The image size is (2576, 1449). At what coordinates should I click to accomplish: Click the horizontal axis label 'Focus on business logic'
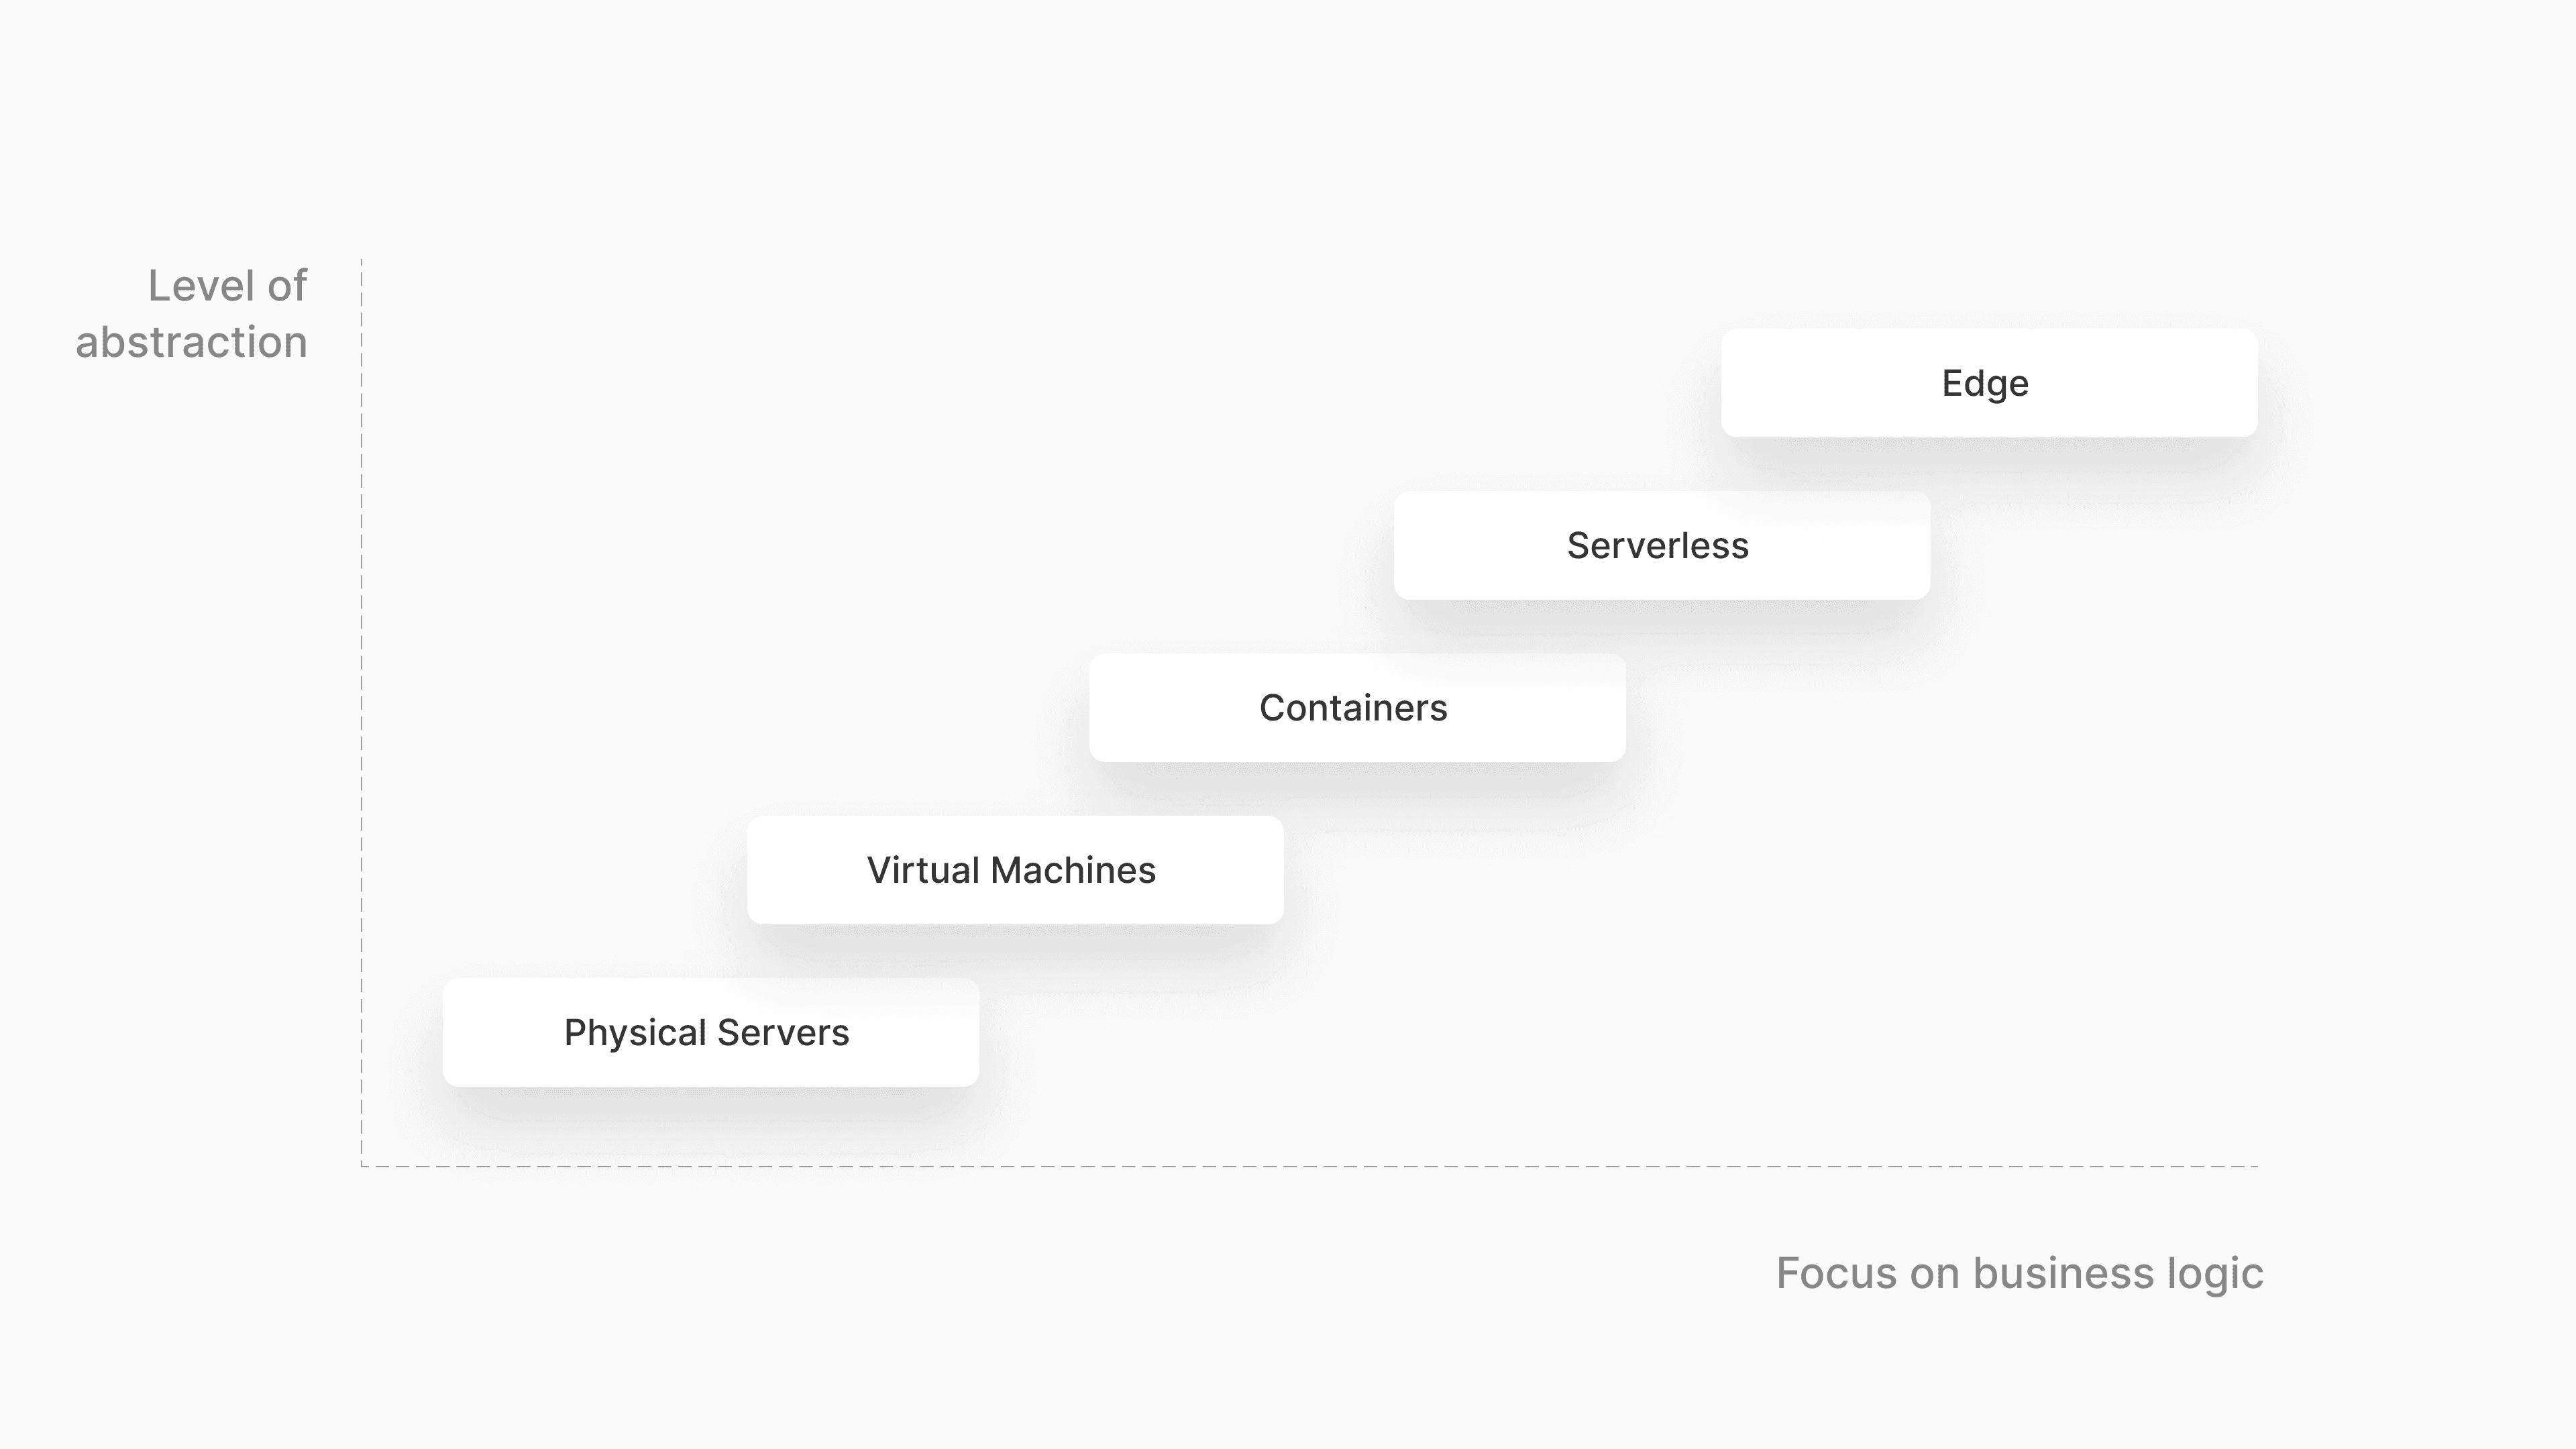[x=2019, y=1272]
